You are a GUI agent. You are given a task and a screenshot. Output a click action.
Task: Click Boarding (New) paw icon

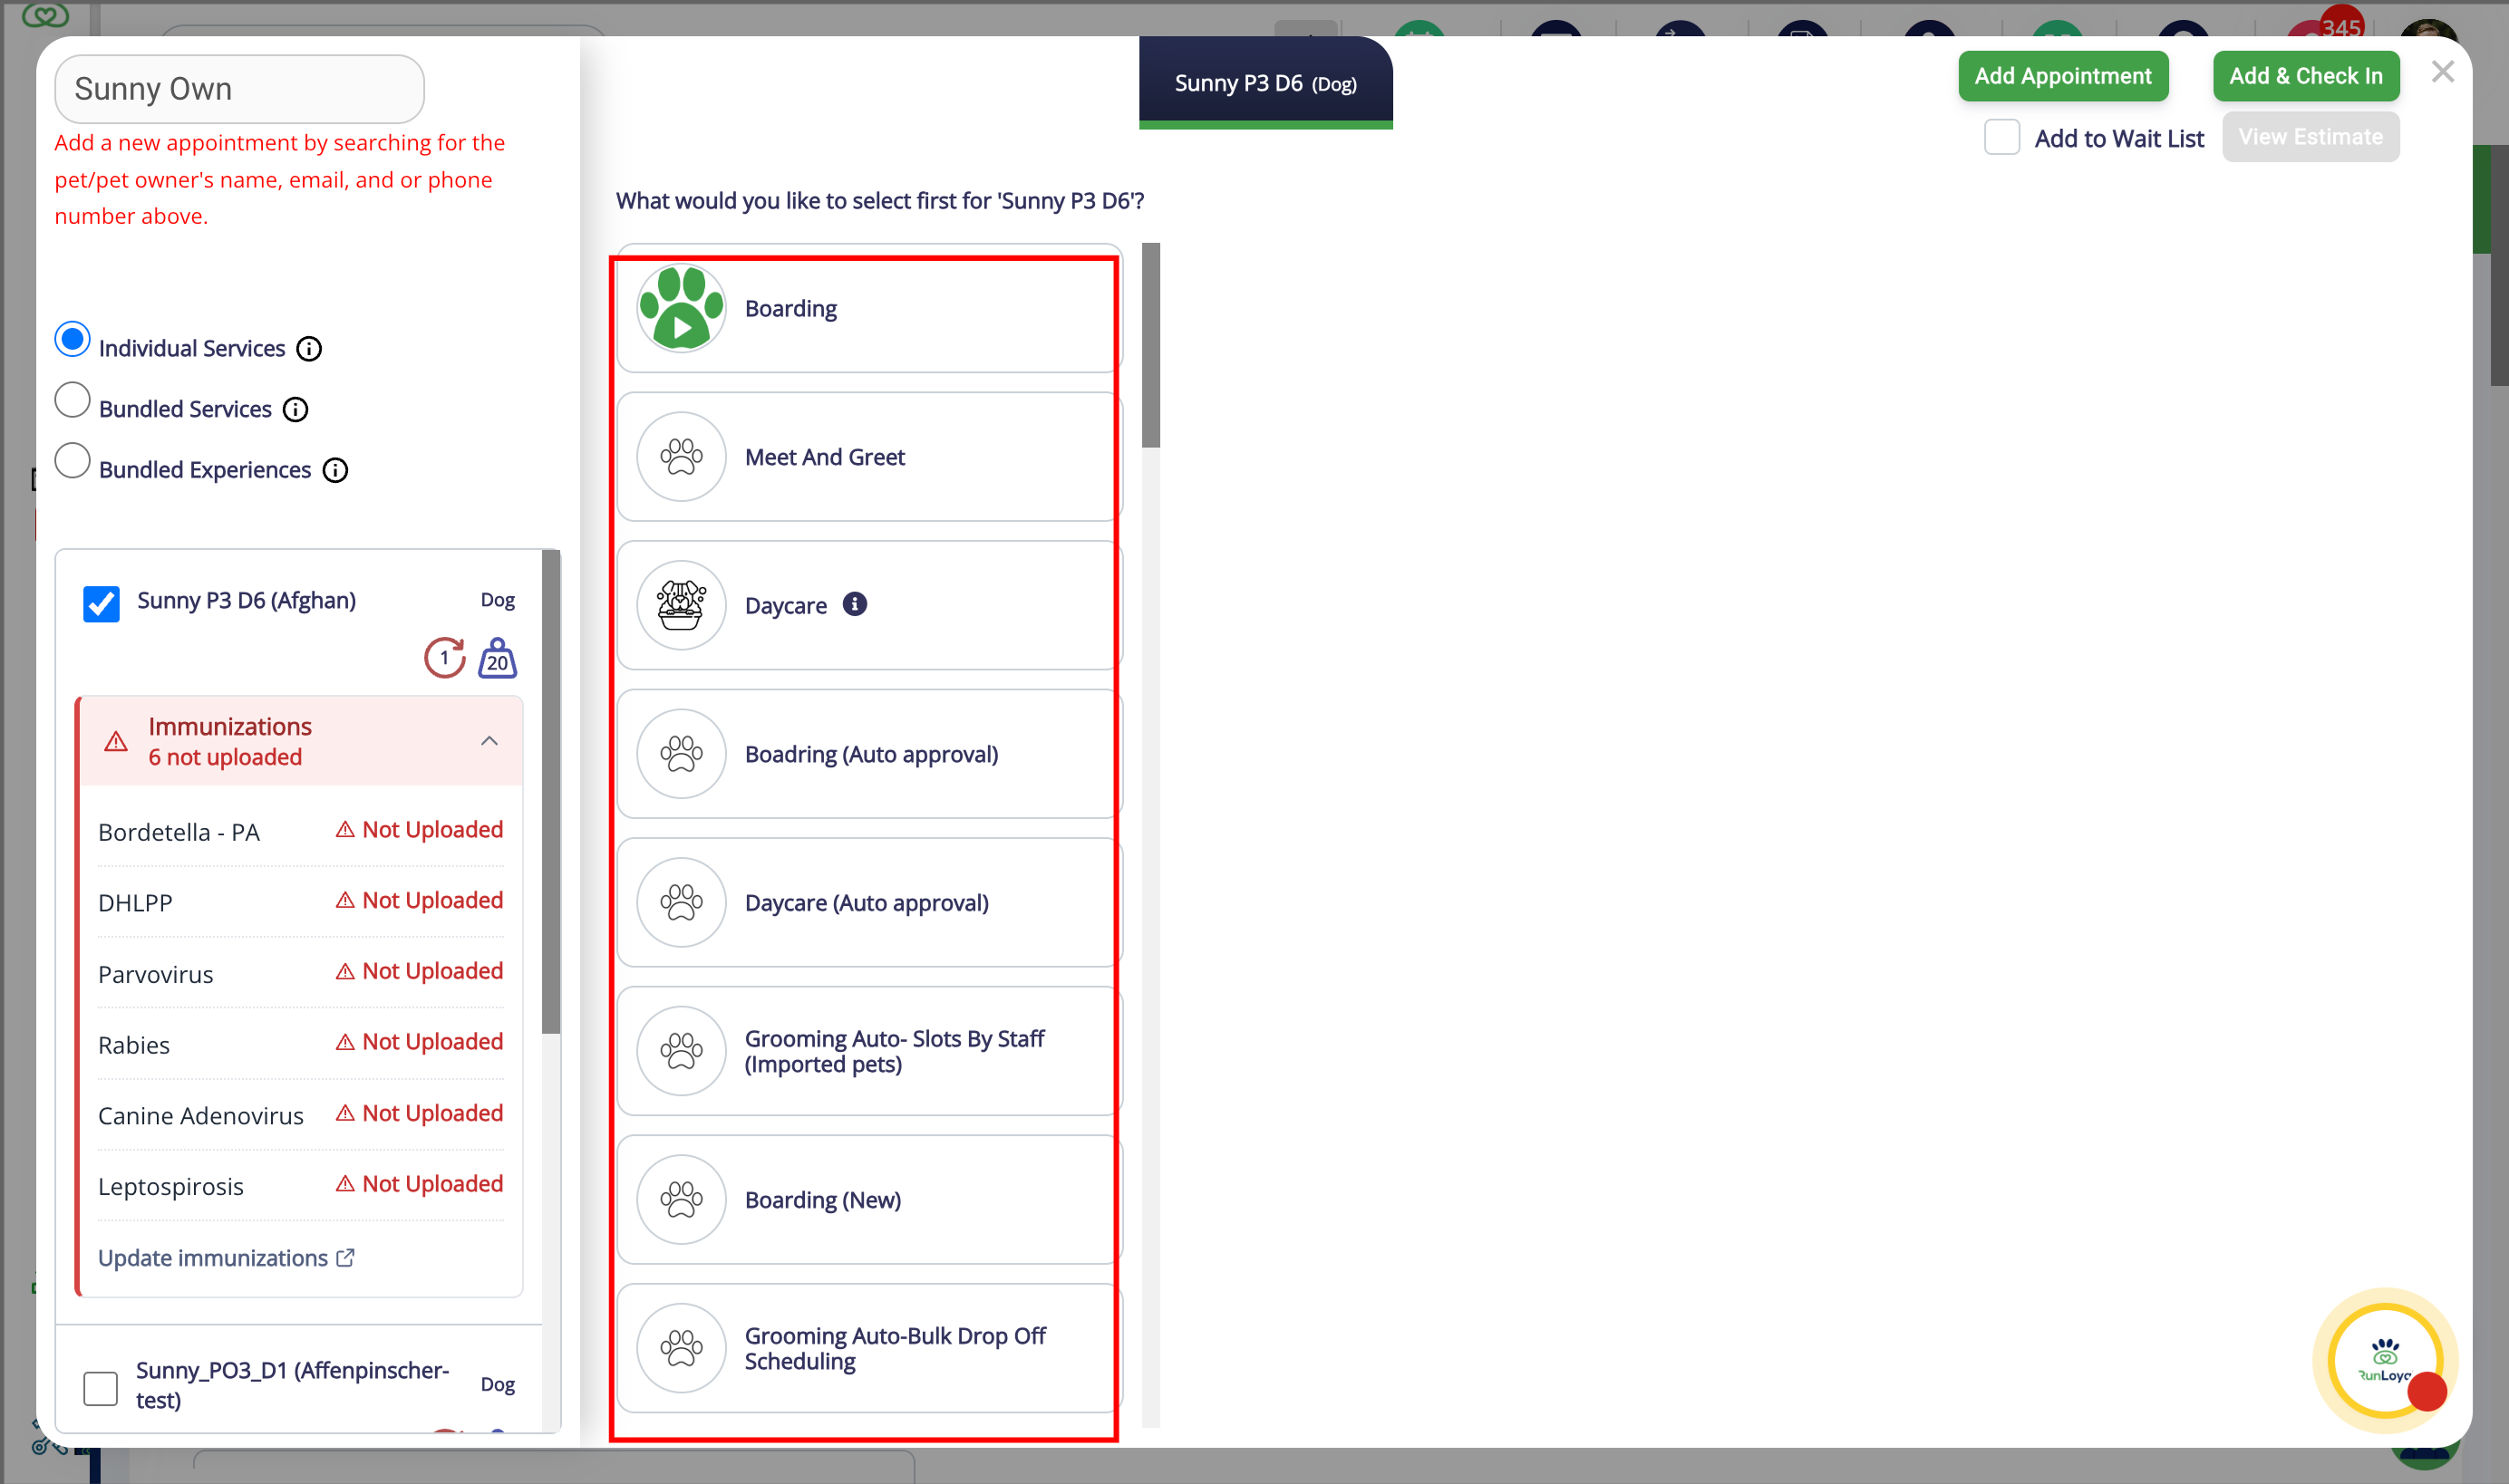[x=682, y=1199]
